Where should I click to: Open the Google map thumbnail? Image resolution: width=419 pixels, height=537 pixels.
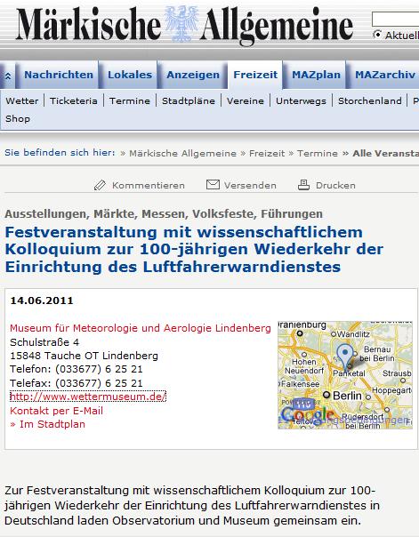tap(345, 374)
